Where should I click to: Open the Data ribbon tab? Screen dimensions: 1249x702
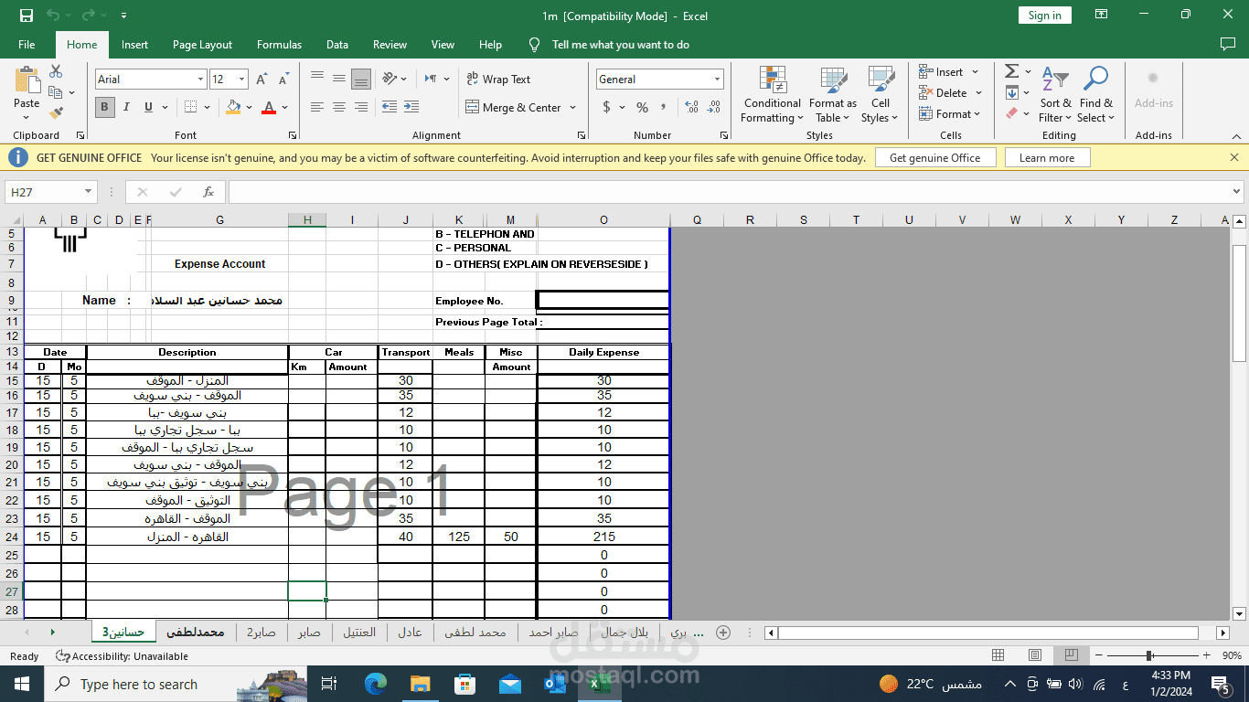[337, 44]
